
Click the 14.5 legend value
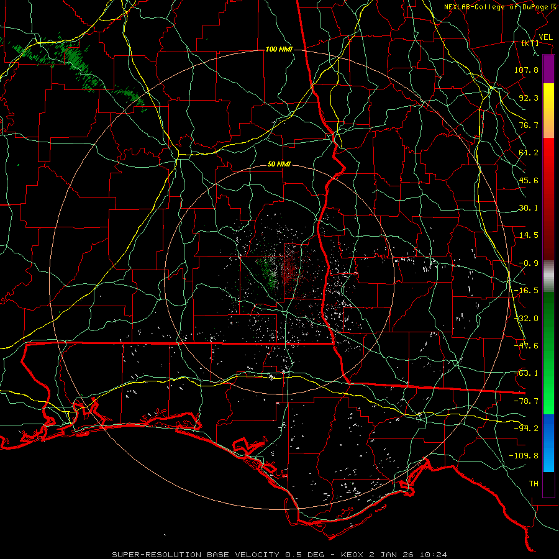point(529,235)
